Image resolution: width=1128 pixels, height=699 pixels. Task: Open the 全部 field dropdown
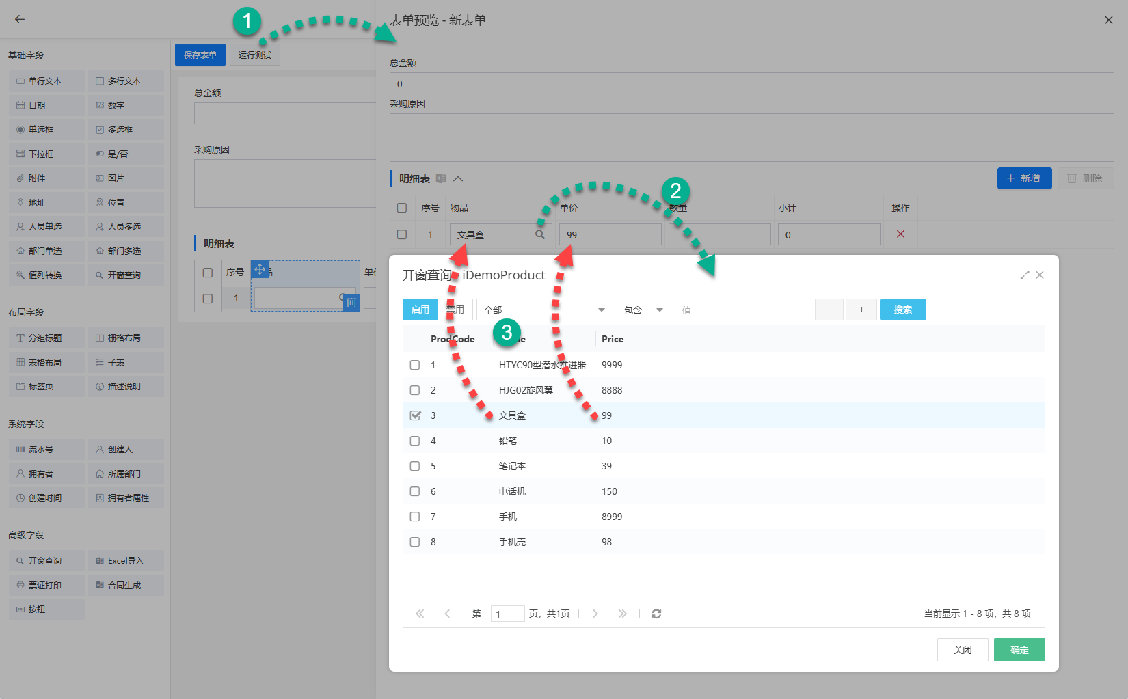pos(544,310)
